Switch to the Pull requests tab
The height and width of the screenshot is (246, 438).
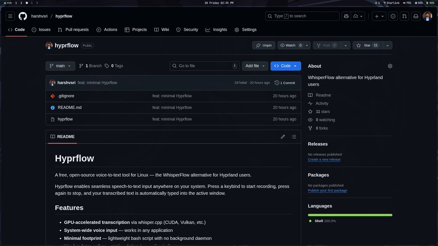[73, 30]
